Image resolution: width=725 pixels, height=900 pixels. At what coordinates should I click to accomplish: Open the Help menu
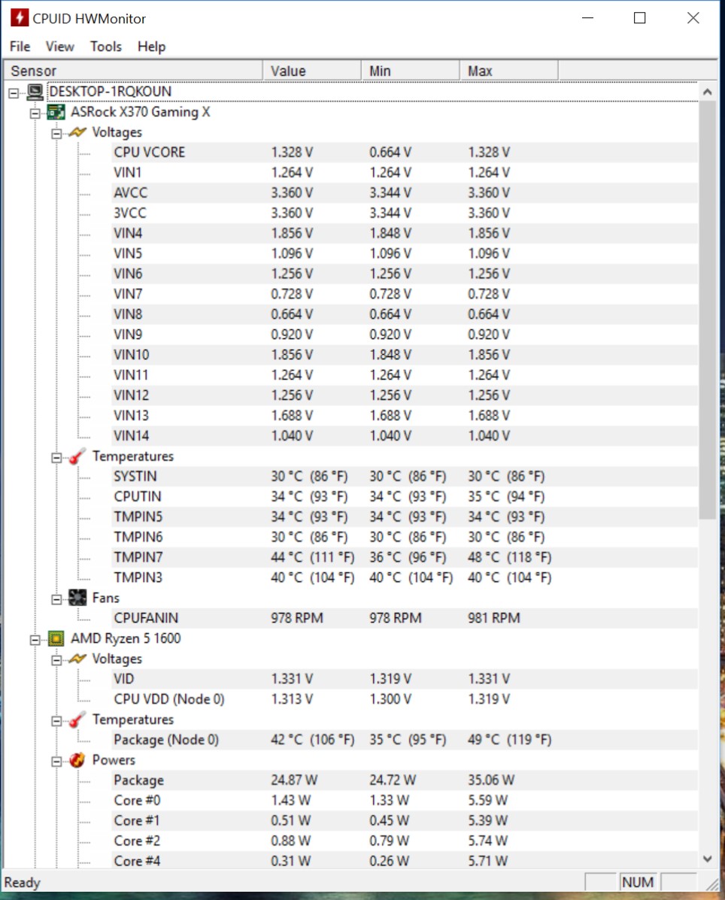(x=152, y=47)
